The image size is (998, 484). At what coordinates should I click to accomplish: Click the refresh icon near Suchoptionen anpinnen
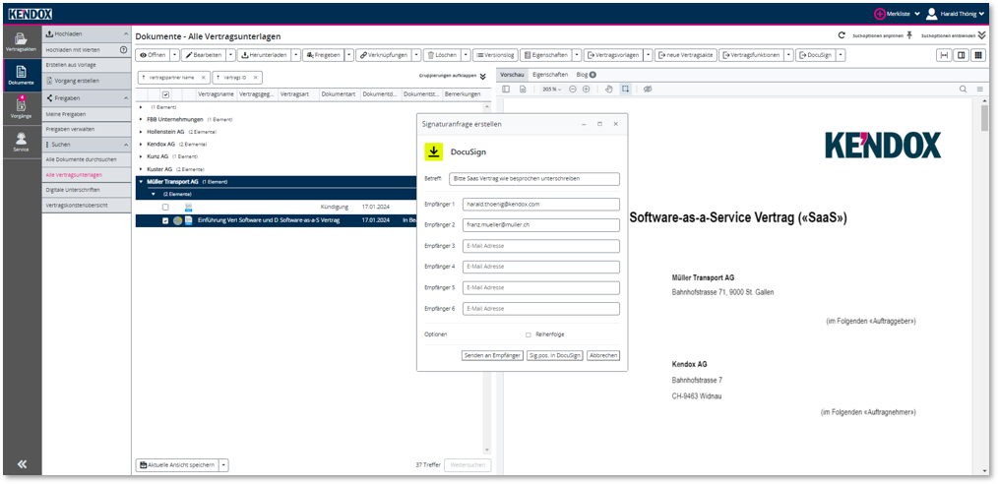(x=842, y=34)
